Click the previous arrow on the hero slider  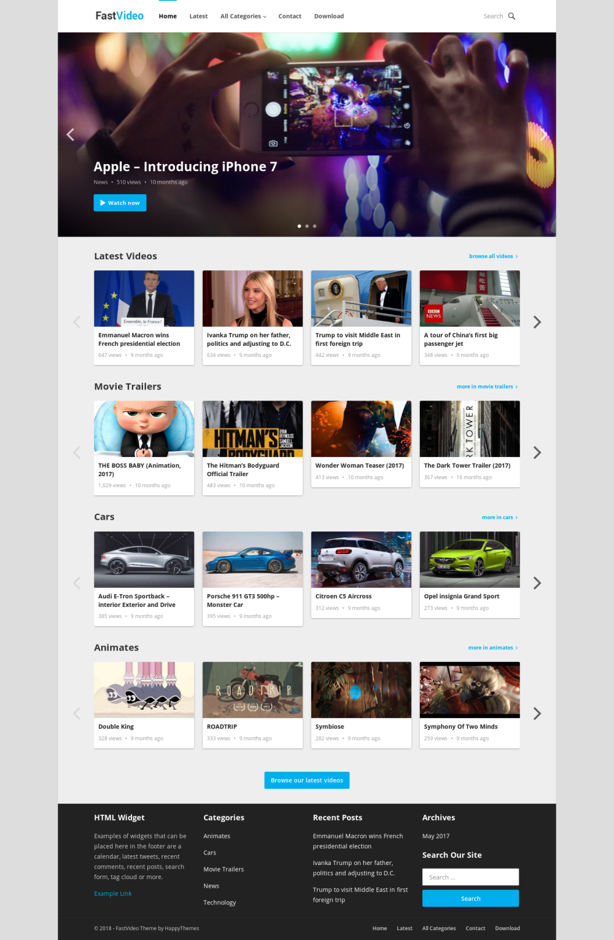70,134
